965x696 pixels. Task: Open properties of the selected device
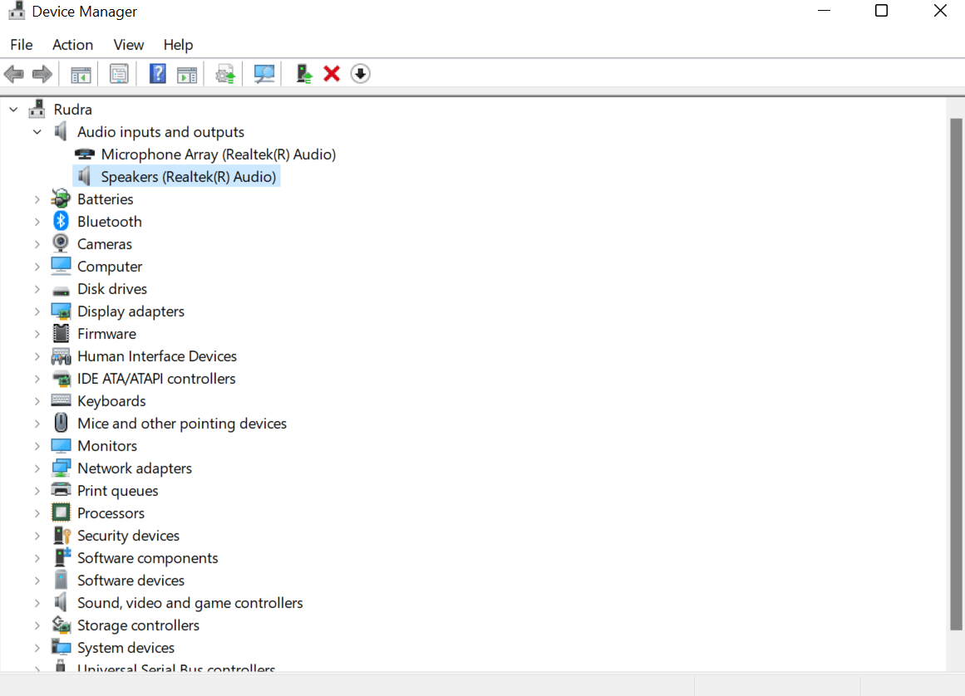tap(118, 73)
